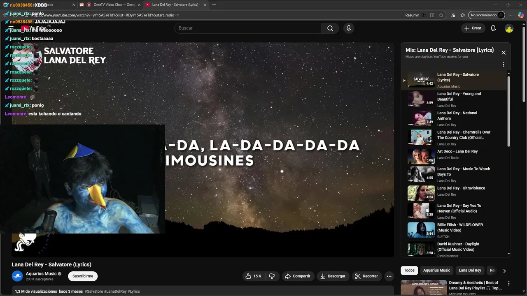Play Say Yes To Heaven (Official Audio)

click(454, 211)
